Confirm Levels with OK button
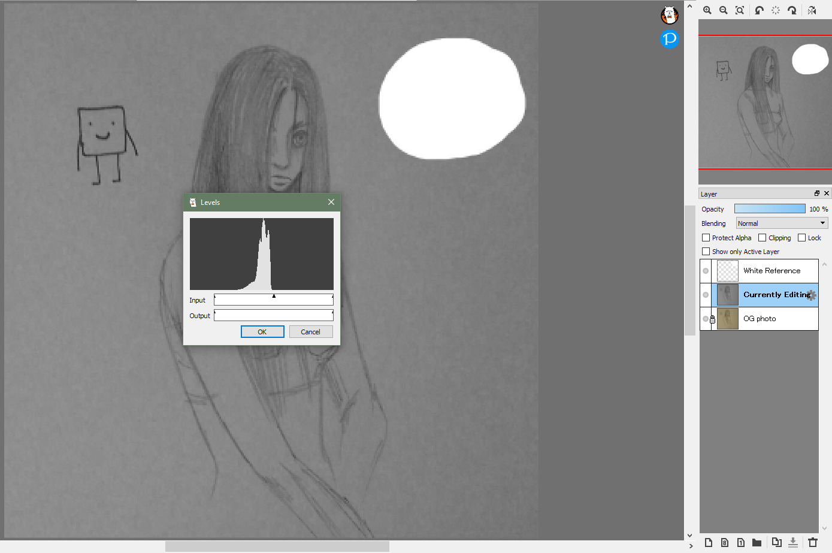 (262, 331)
